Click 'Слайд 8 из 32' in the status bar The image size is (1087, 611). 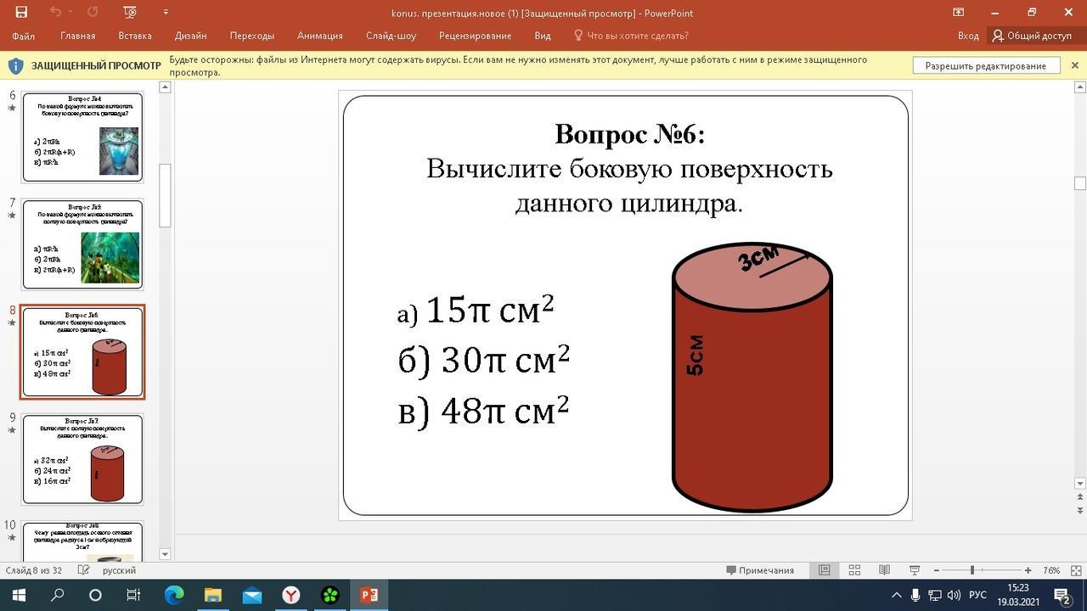tap(34, 570)
